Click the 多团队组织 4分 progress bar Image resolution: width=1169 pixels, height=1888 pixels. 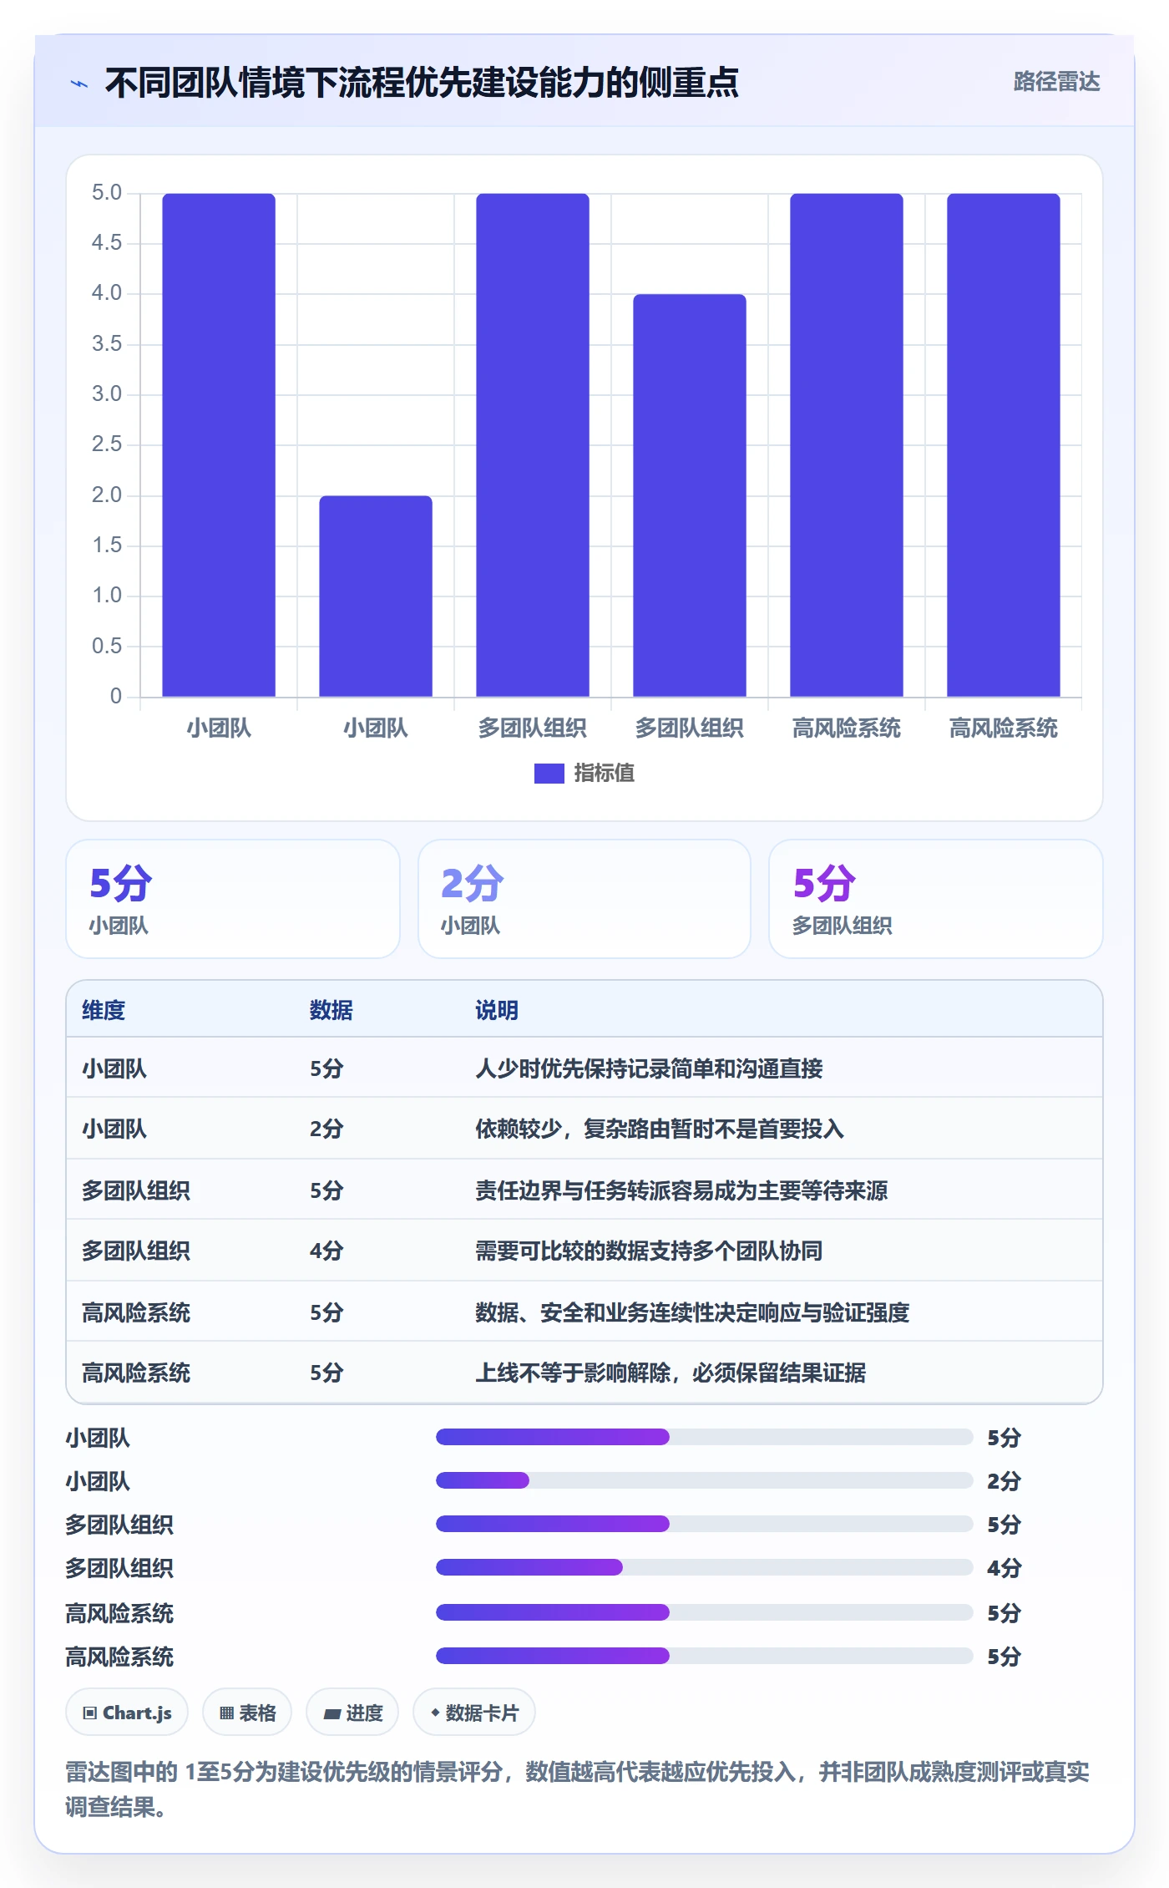(x=704, y=1567)
